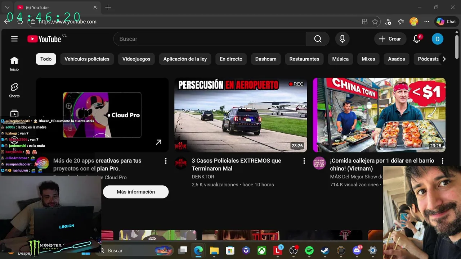Open Edge favorites list icon

click(401, 22)
